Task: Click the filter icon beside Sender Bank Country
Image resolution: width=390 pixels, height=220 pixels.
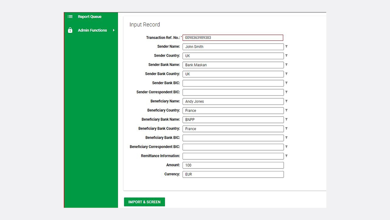Action: (286, 74)
